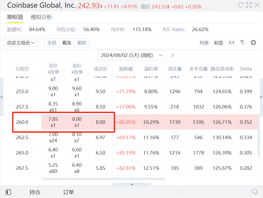
Task: Click the P/C Ratio 26.62% value
Action: click(200, 30)
